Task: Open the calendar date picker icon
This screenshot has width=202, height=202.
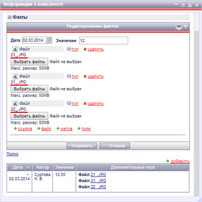Action: click(49, 41)
